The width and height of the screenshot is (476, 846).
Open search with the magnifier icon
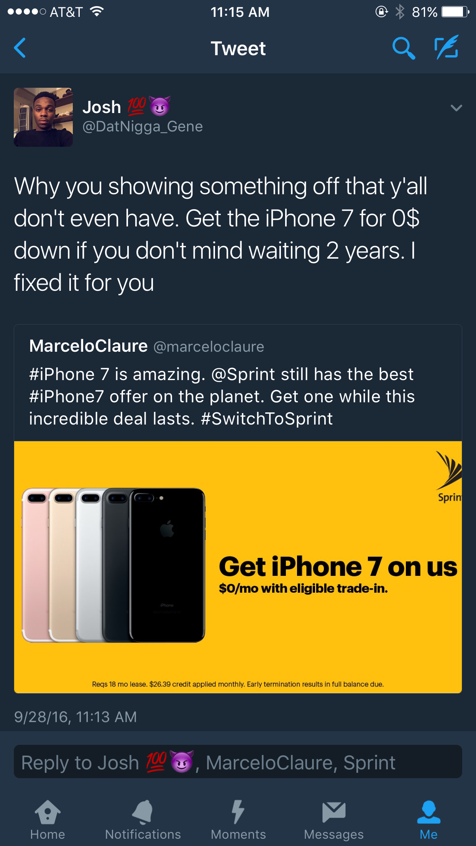pyautogui.click(x=404, y=48)
